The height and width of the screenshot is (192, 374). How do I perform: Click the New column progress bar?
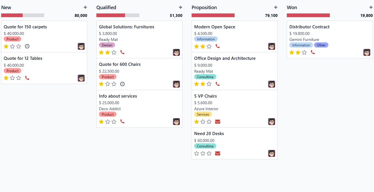point(23,15)
